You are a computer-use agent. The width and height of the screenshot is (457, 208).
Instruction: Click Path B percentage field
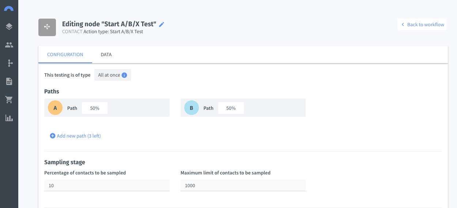coord(231,108)
